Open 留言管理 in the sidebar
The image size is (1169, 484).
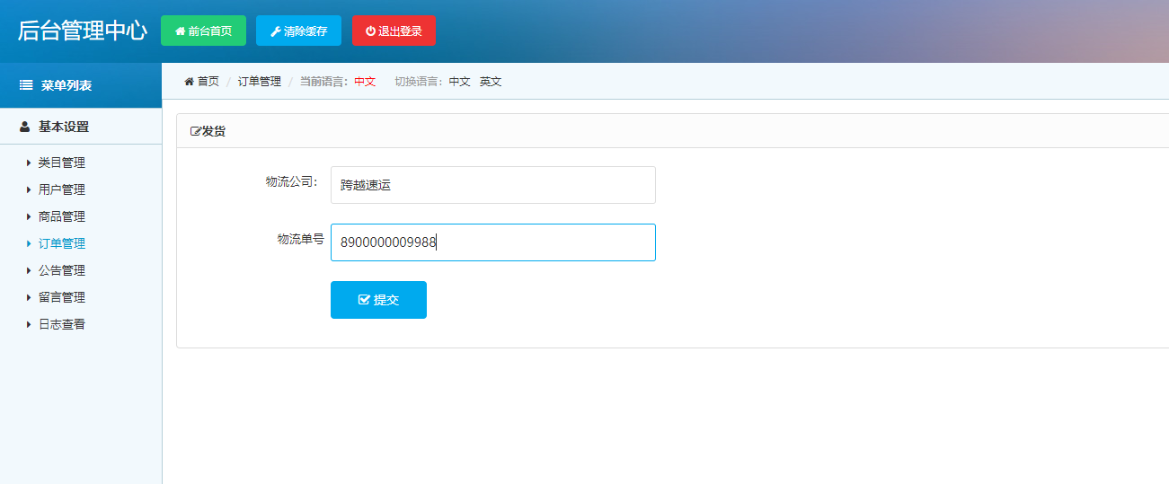[x=62, y=297]
